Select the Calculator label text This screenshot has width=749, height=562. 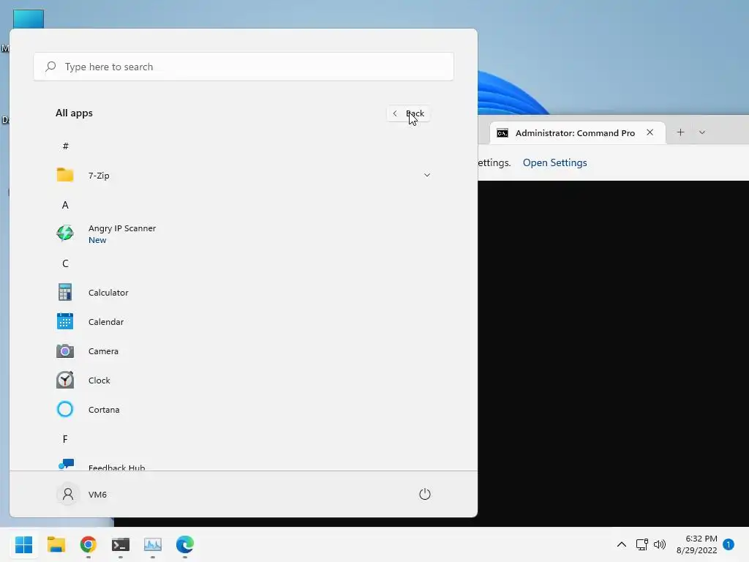click(108, 293)
